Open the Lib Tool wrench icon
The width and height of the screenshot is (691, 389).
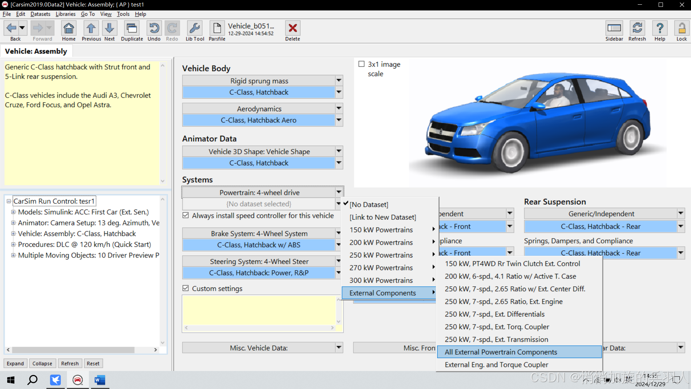(x=195, y=28)
